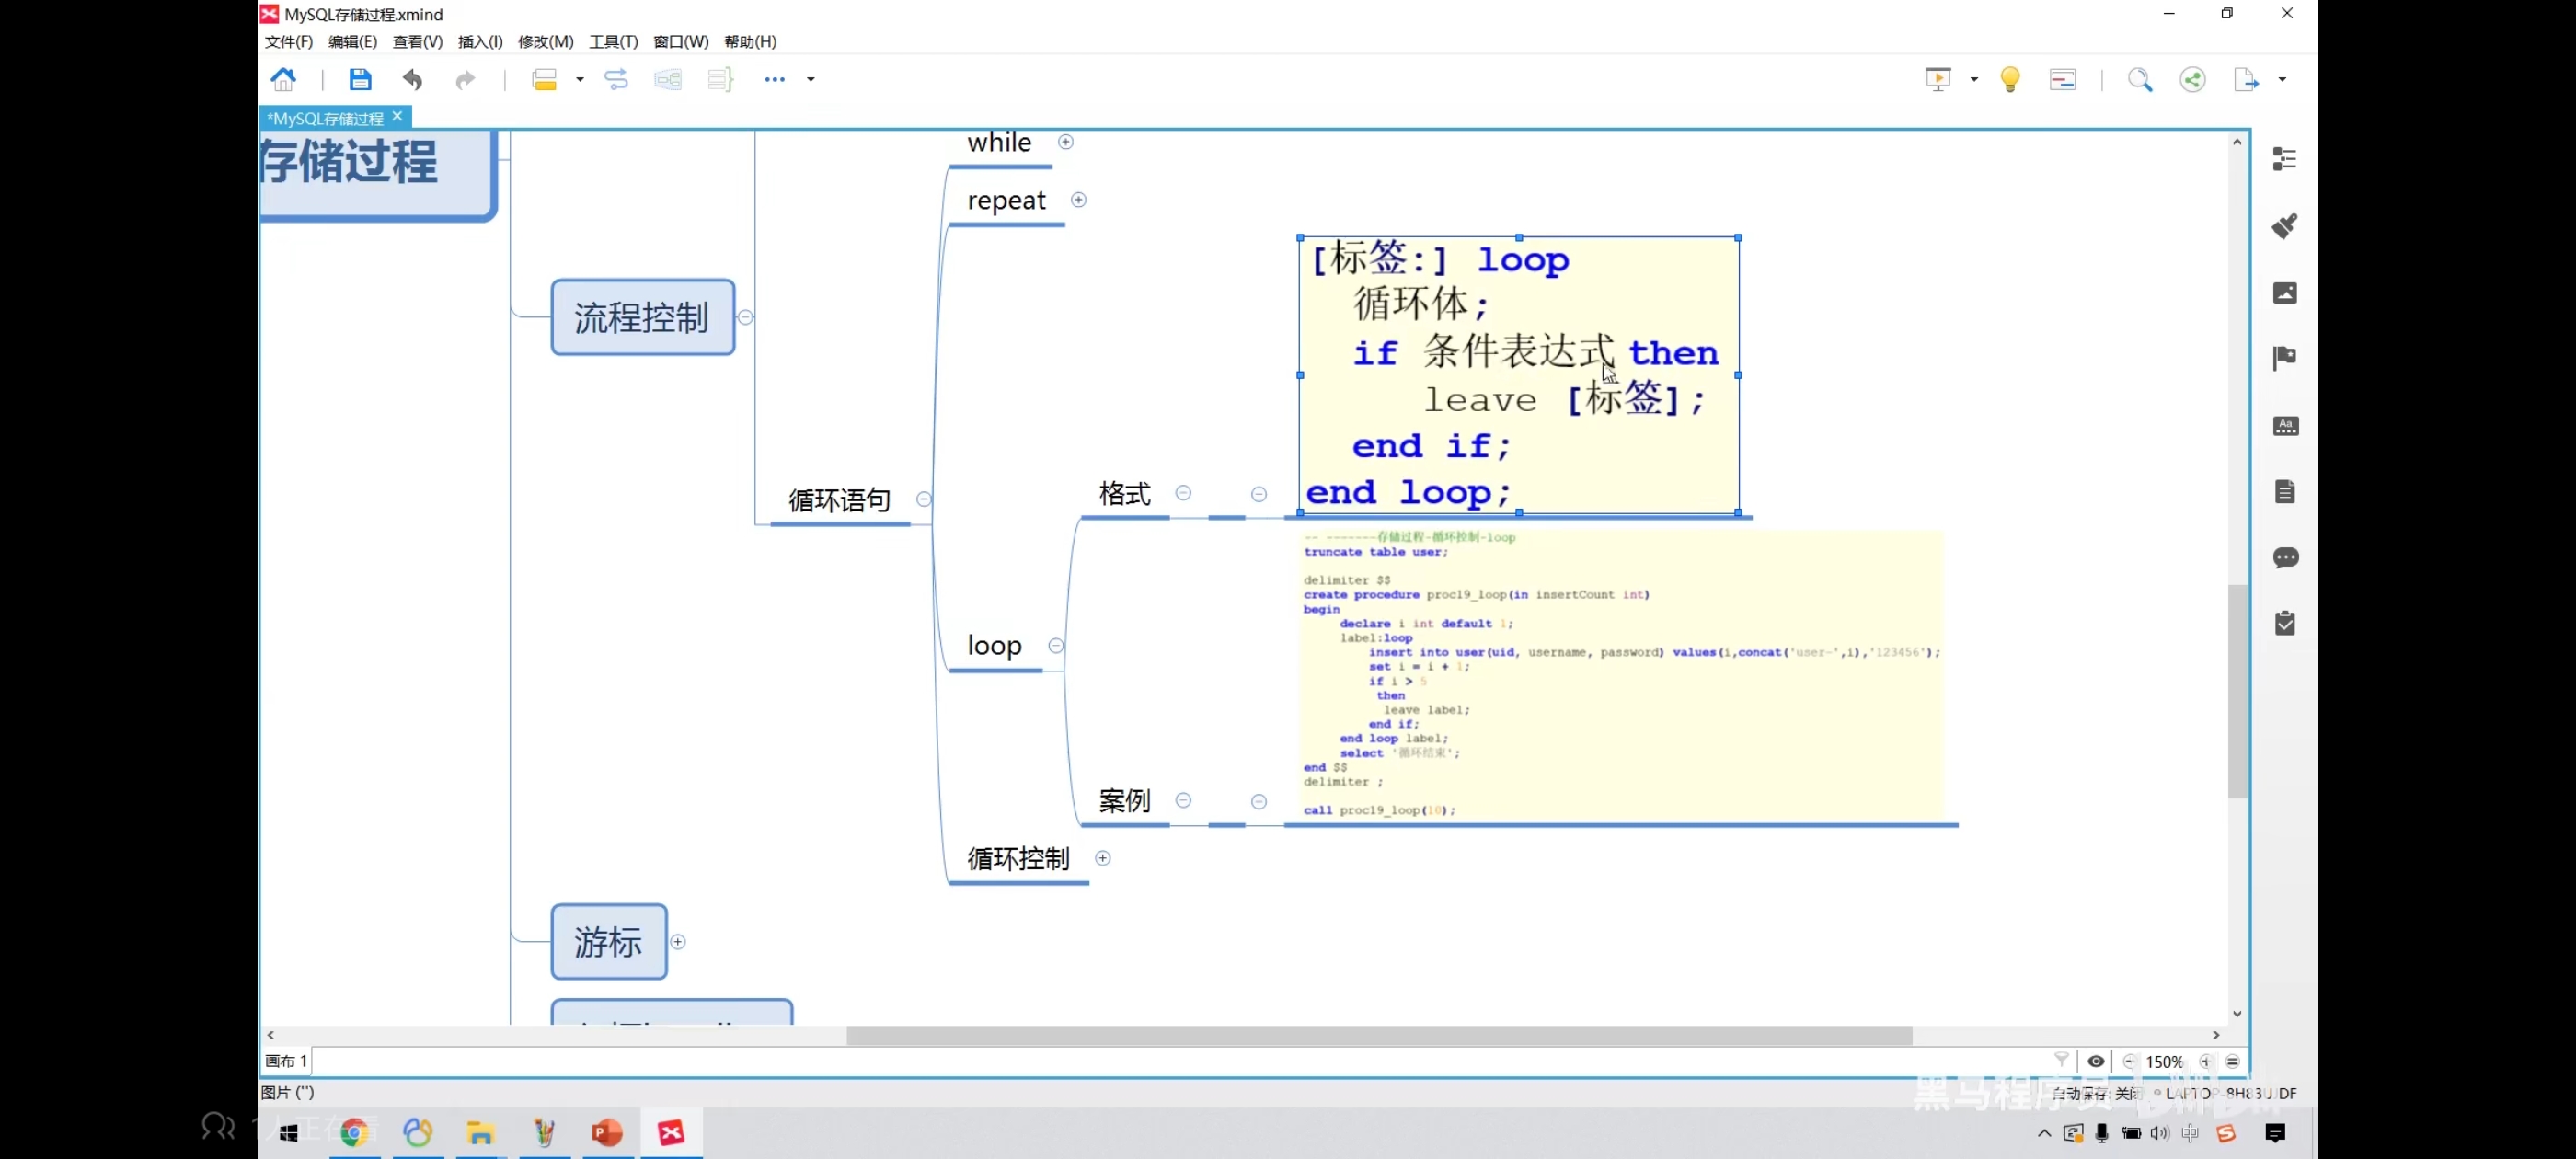Collapse the 流程控制 topic
This screenshot has width=2576, height=1159.
click(746, 317)
